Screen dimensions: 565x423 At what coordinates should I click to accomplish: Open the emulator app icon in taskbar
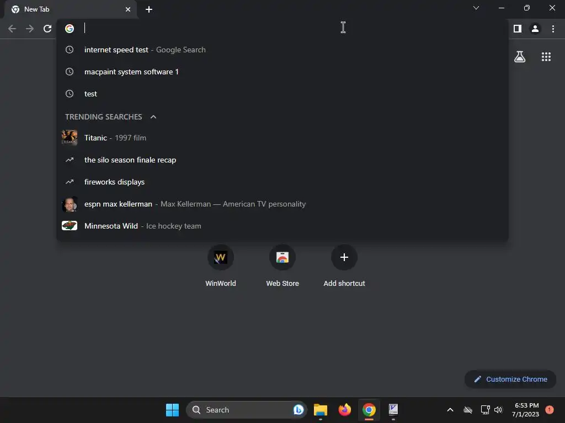(393, 409)
